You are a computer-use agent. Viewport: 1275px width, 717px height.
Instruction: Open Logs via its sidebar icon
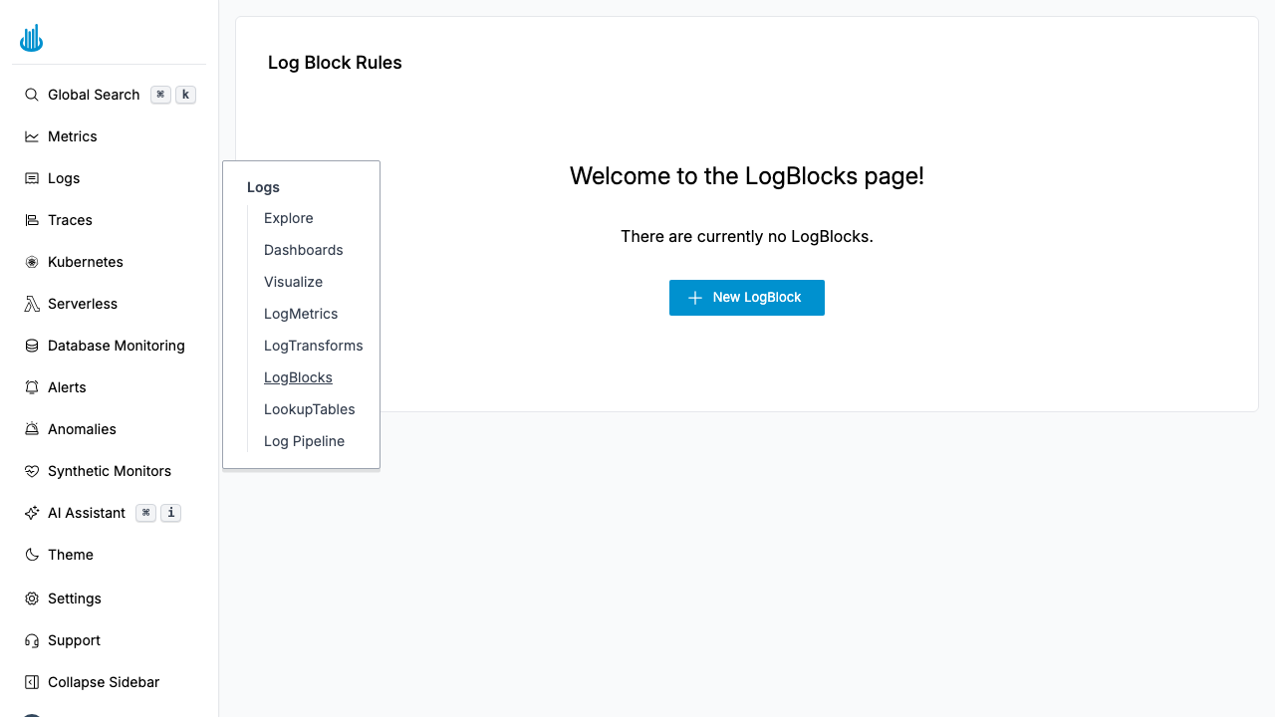point(31,178)
